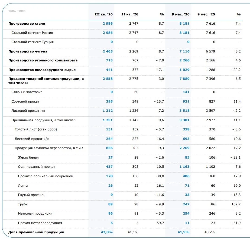The width and height of the screenshot is (250, 240).
Task: Click the value 2 986 for steel production
Action: [108, 24]
